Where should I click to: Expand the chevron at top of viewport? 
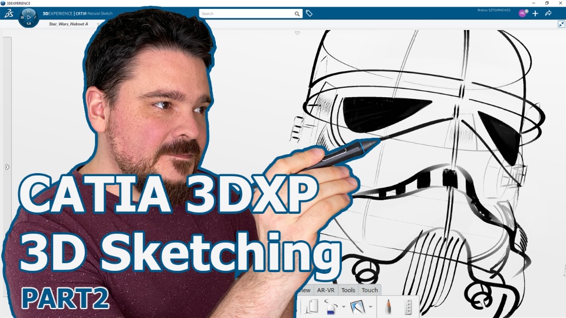(297, 33)
